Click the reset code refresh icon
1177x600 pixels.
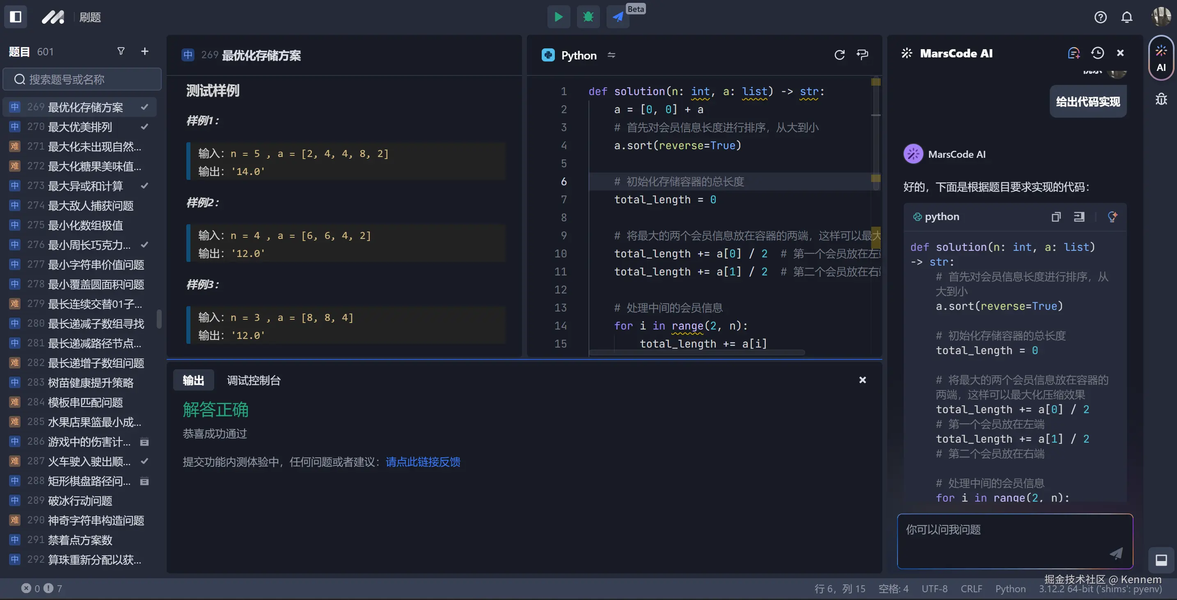[839, 55]
